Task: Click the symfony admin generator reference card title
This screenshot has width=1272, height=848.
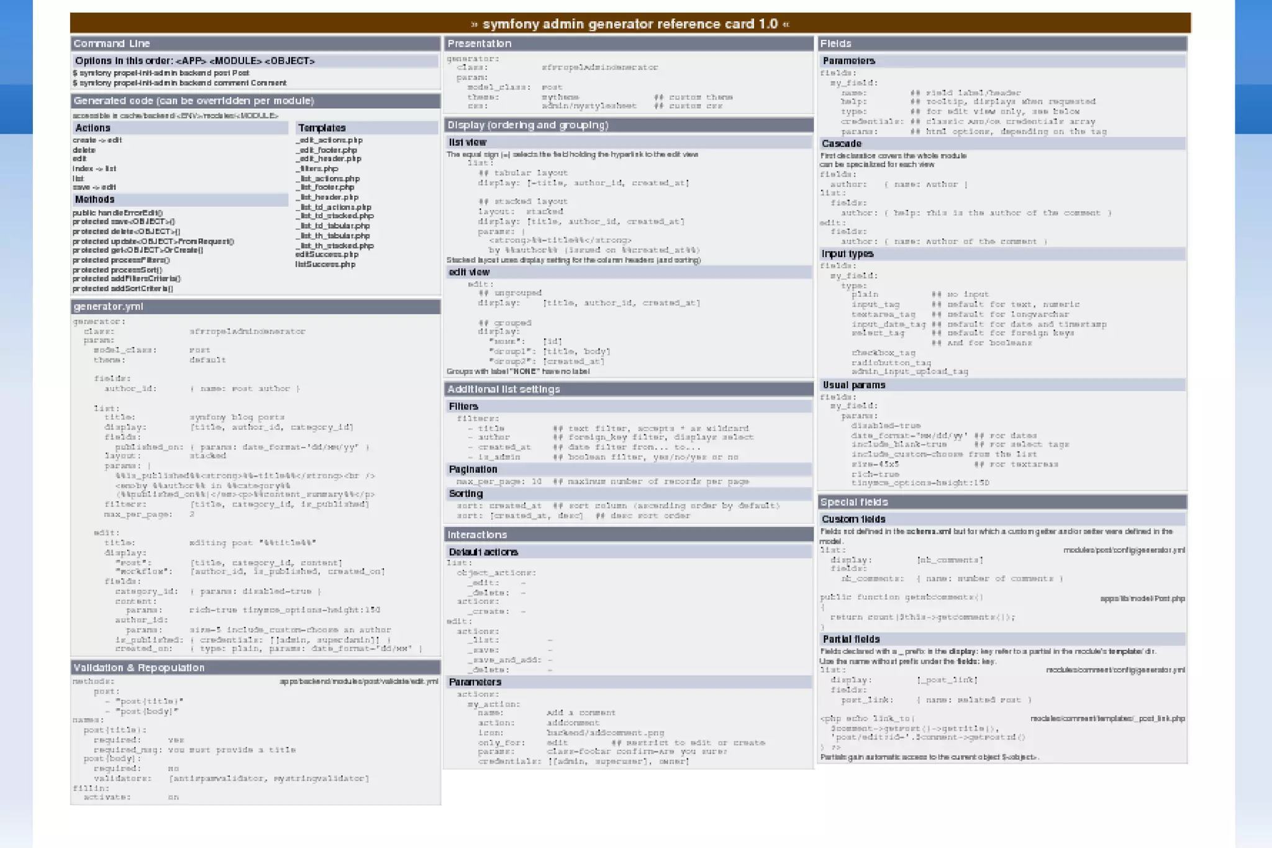Action: 630,24
